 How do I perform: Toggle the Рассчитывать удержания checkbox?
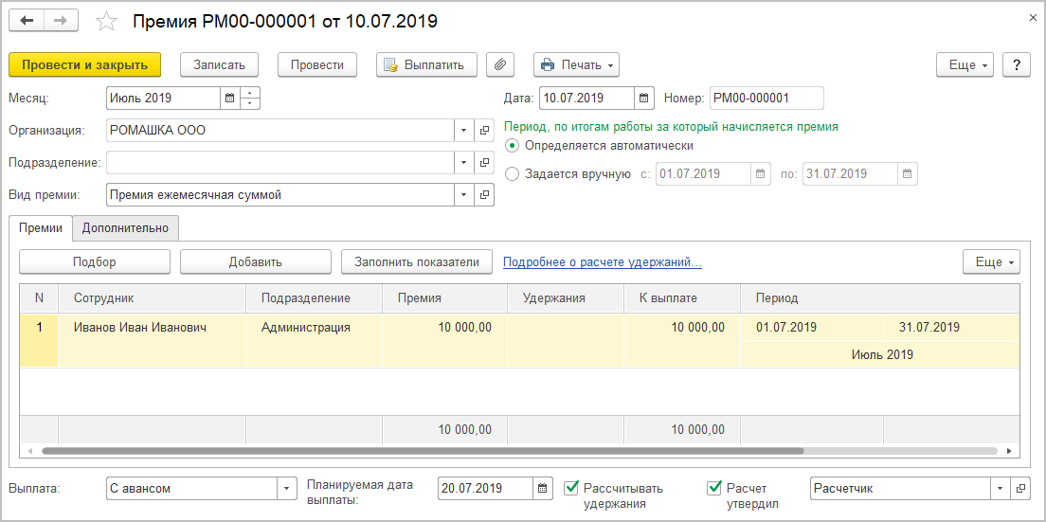click(x=571, y=488)
